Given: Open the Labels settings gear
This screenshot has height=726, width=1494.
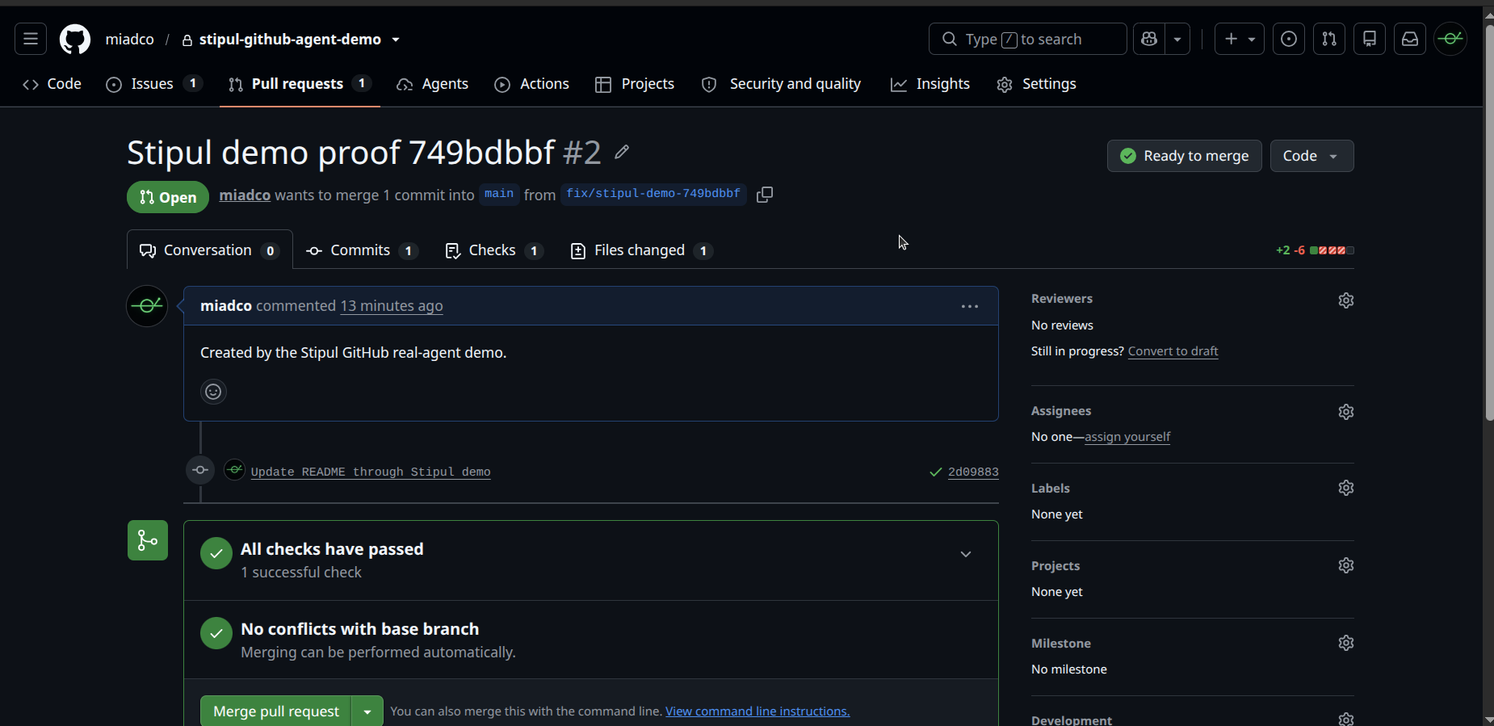Looking at the screenshot, I should (x=1345, y=488).
